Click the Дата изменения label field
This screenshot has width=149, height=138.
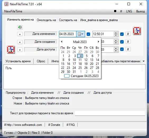point(41,34)
